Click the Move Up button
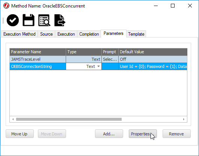 pyautogui.click(x=20, y=134)
